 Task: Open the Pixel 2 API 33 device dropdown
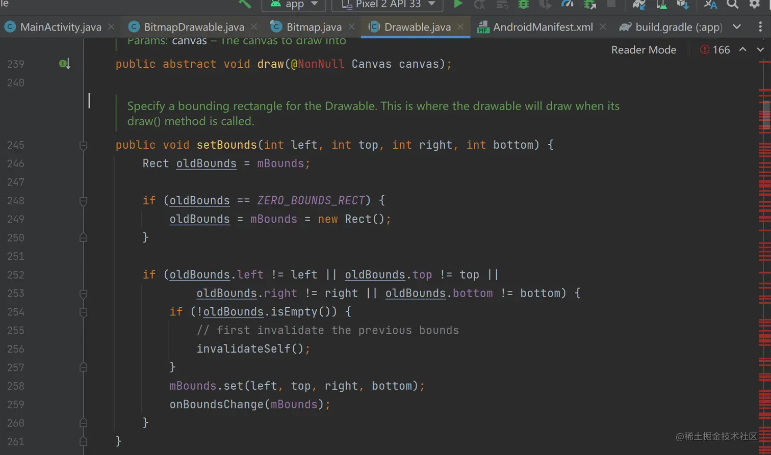coord(387,5)
